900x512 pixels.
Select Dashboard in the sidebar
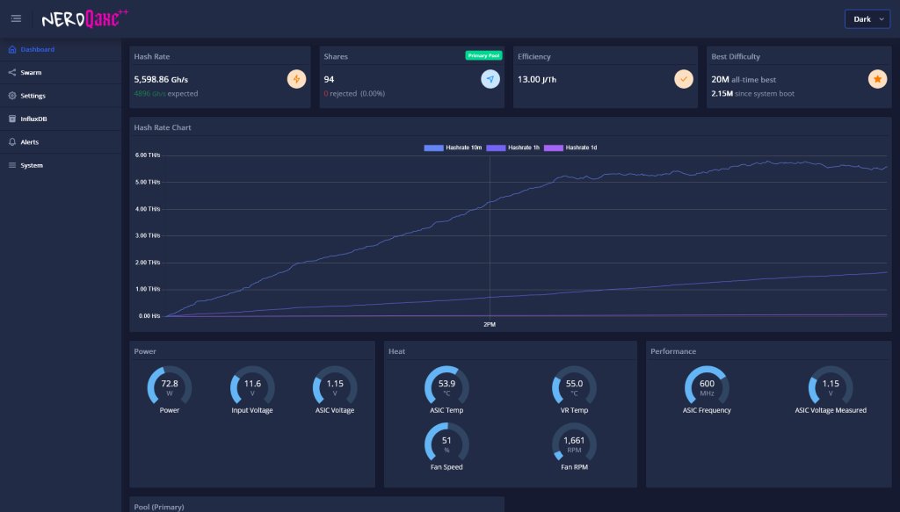37,49
